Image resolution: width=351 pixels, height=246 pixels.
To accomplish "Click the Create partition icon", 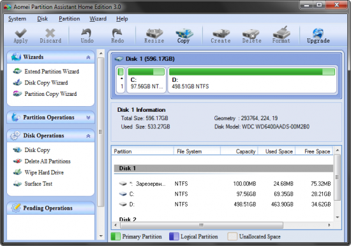I will pyautogui.click(x=221, y=33).
